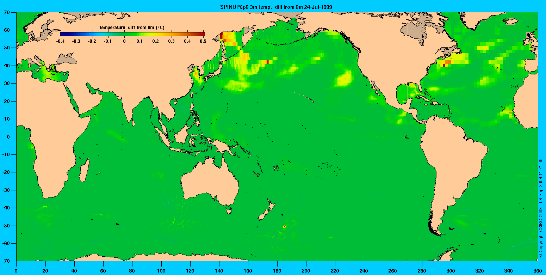Click the colorbar tick label '-0.3'
This screenshot has width=546, height=275.
click(x=76, y=41)
